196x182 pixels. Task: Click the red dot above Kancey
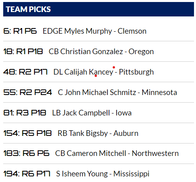(114, 67)
